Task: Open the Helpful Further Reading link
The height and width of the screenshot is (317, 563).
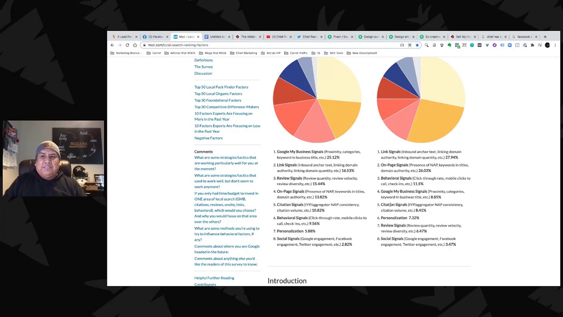Action: click(x=214, y=278)
